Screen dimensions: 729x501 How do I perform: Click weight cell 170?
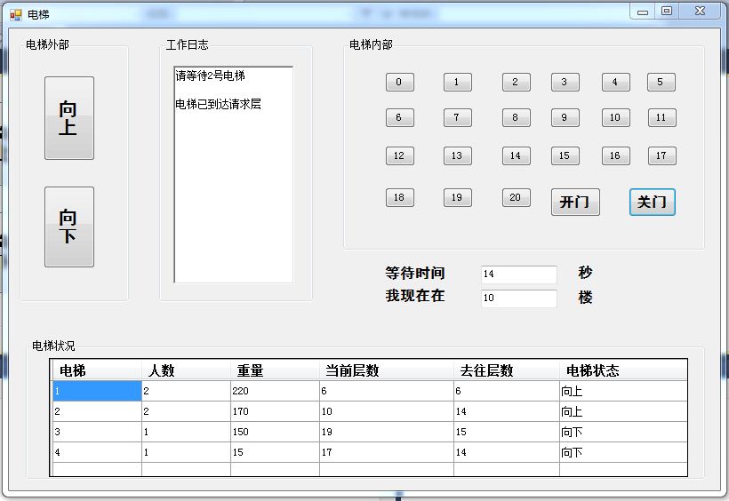click(x=275, y=411)
